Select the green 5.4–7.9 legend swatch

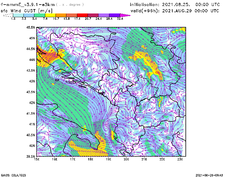(x=40, y=15)
